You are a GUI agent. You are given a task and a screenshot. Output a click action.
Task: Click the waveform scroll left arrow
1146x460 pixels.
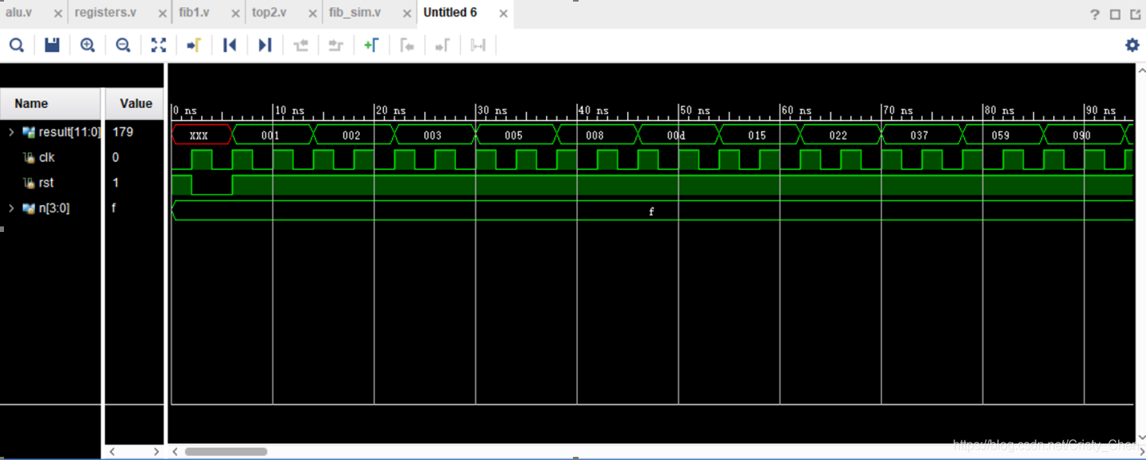pos(176,451)
